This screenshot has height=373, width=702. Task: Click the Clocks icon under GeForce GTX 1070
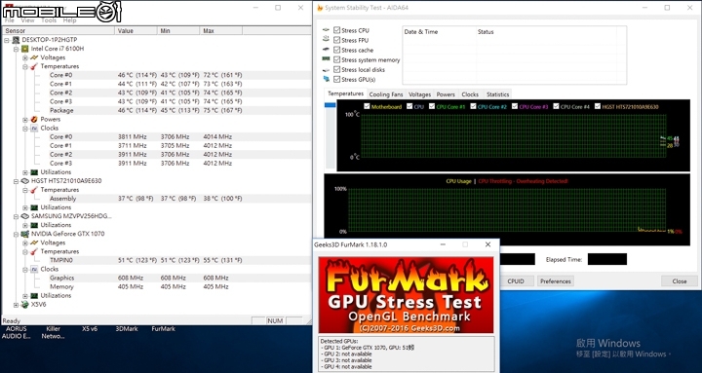(34, 269)
